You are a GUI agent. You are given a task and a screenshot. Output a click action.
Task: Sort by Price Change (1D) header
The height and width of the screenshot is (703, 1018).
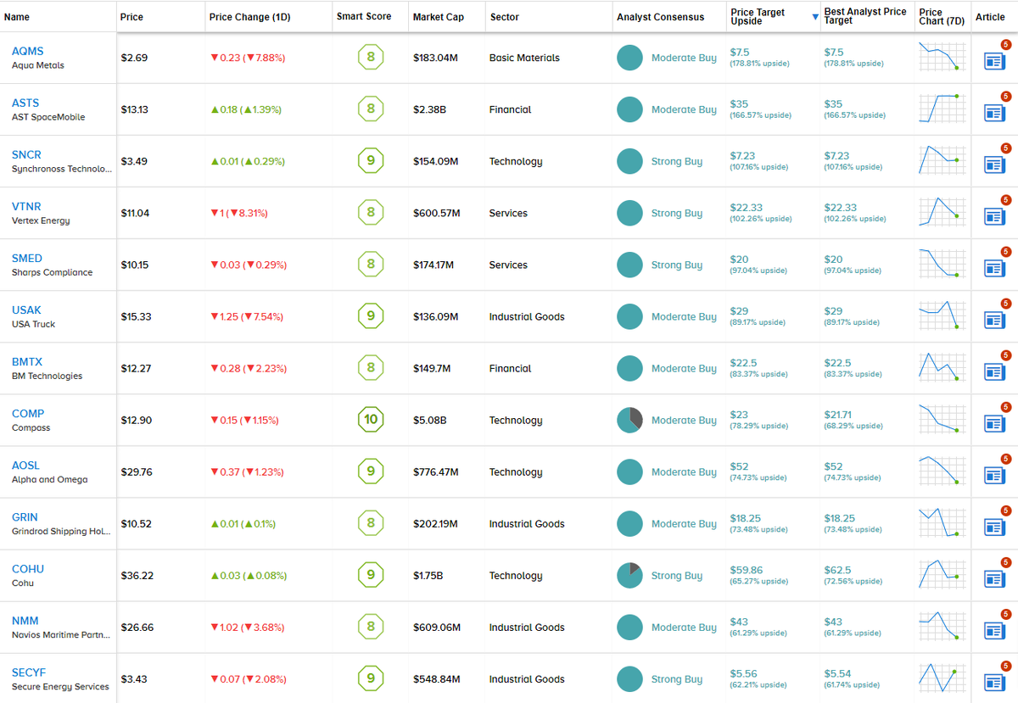[249, 17]
